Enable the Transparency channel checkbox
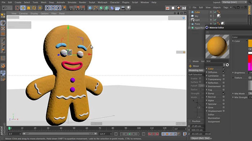Image resolution: width=252 pixels, height=141 pixels. pos(224,79)
